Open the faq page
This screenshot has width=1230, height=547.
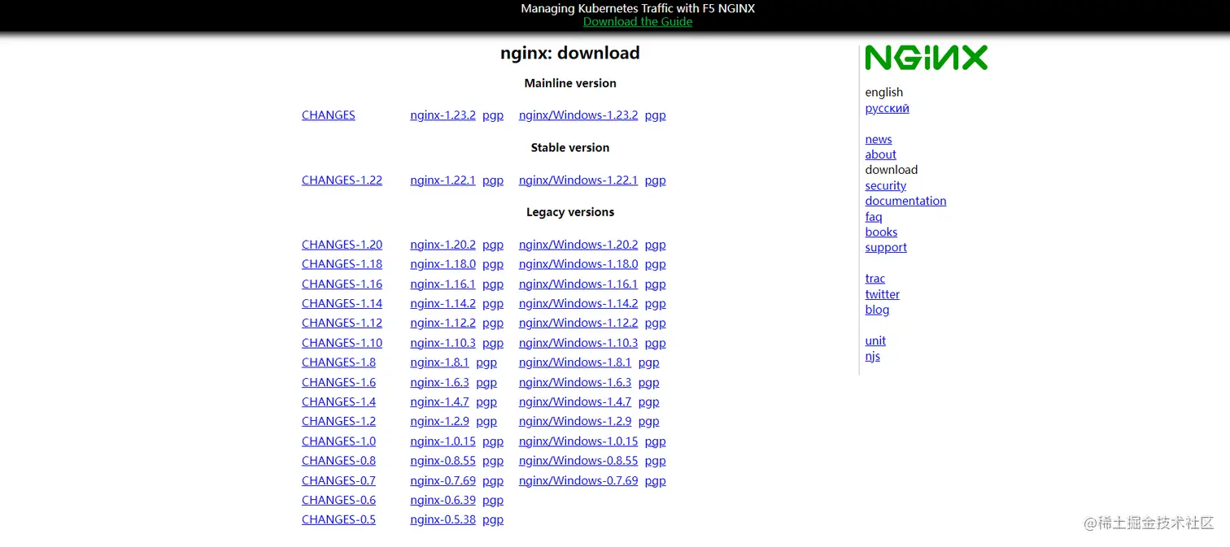(x=874, y=217)
